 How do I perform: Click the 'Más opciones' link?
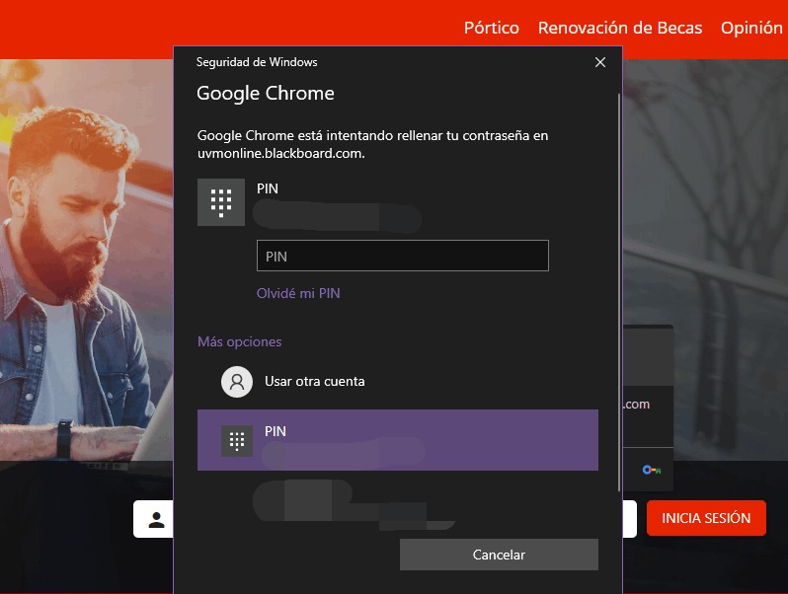(240, 342)
